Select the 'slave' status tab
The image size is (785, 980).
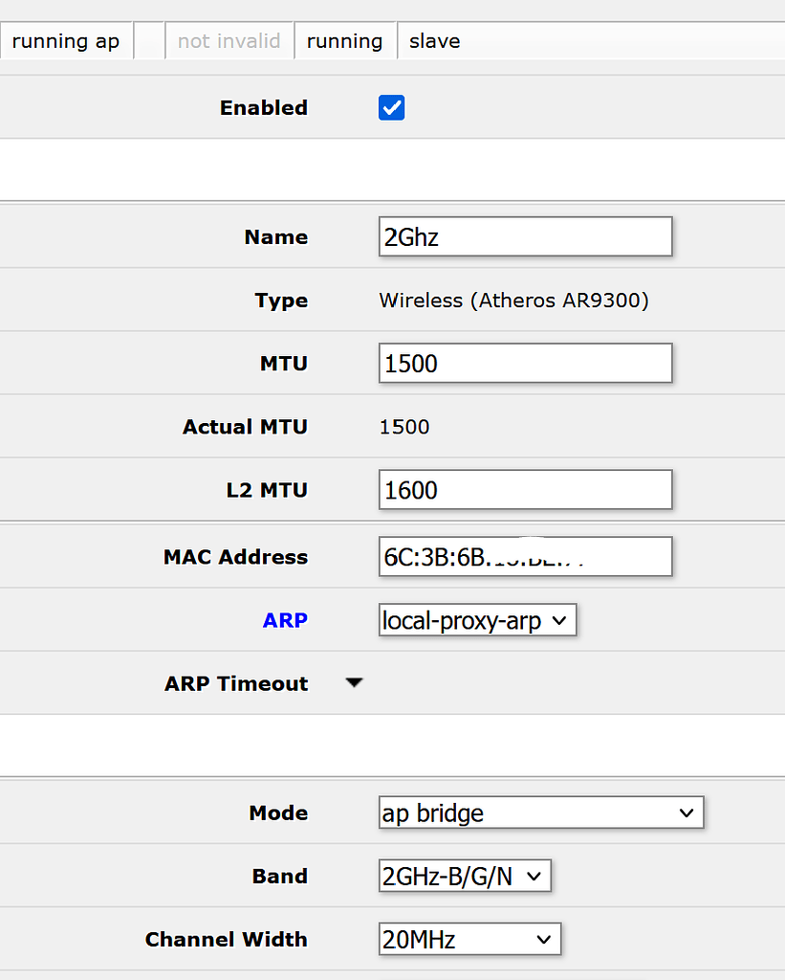click(x=434, y=40)
